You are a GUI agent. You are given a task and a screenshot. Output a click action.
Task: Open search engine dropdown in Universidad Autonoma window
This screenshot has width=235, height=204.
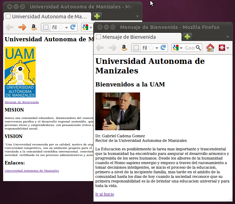(x=91, y=28)
